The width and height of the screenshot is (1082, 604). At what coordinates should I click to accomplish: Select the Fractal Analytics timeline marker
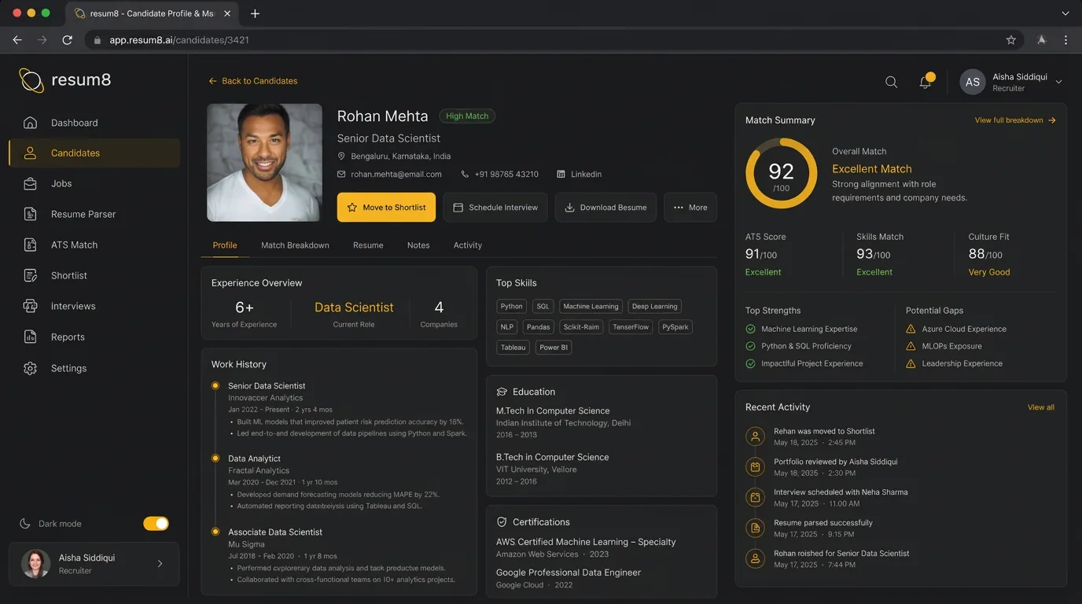coord(215,459)
